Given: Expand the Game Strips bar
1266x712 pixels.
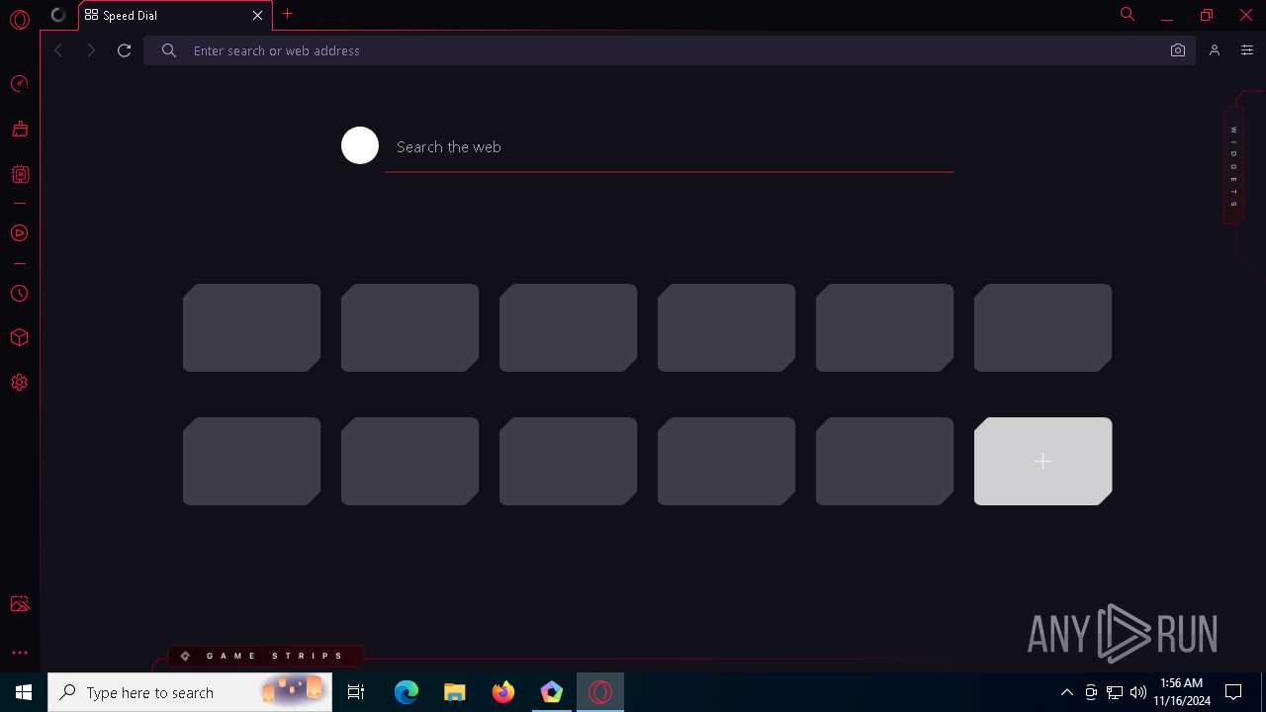Looking at the screenshot, I should [x=264, y=656].
